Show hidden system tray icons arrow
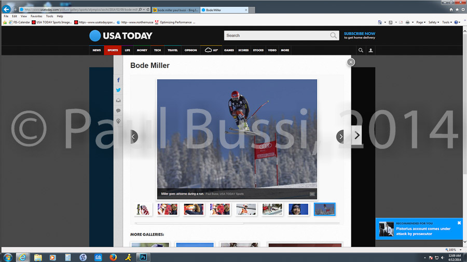Screen dimensions: 467x262 (x=425, y=258)
